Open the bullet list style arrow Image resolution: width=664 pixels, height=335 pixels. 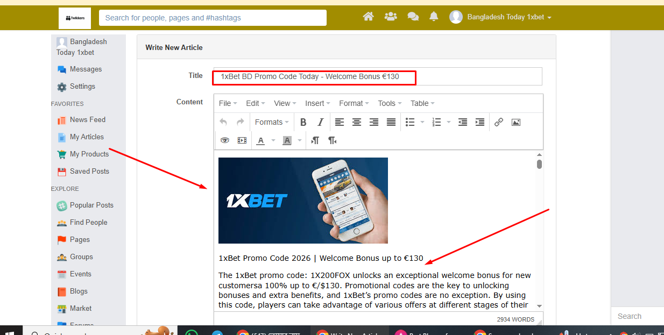[422, 122]
